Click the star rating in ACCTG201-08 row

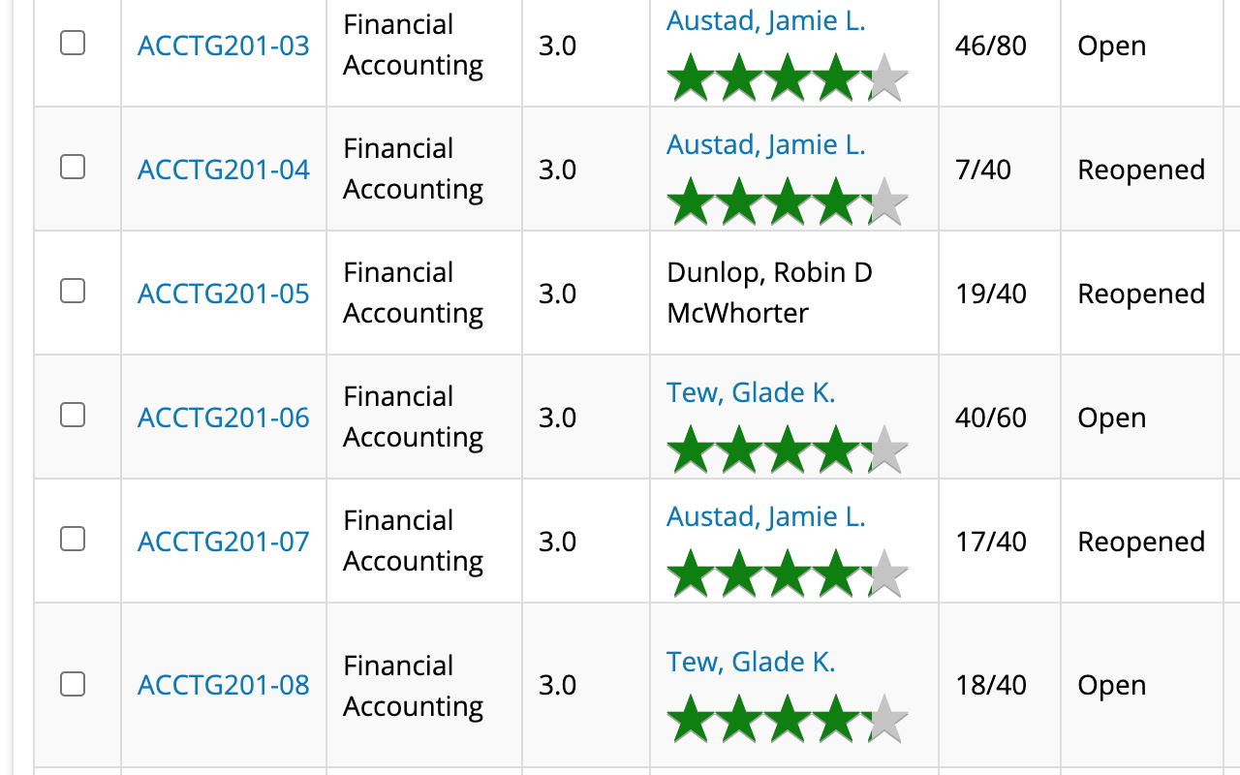coord(787,720)
